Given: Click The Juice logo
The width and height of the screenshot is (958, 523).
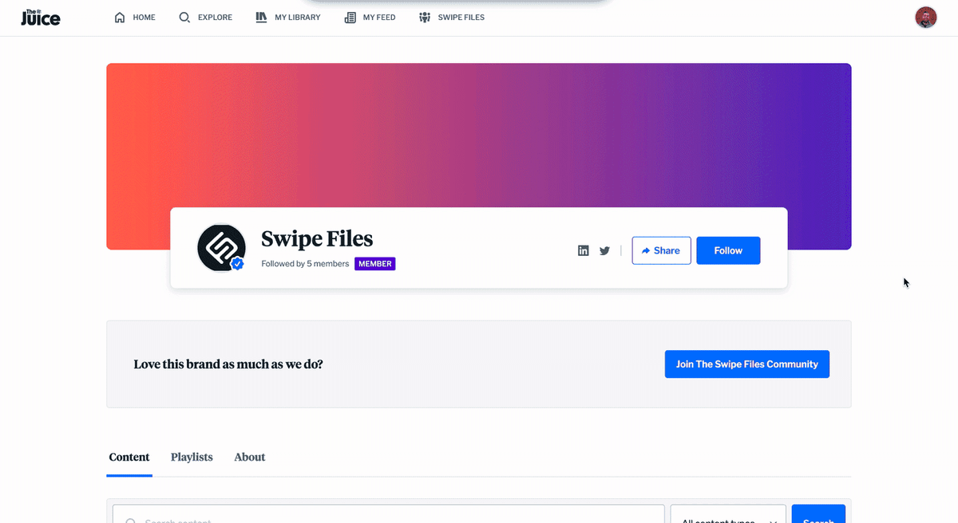Looking at the screenshot, I should [40, 17].
